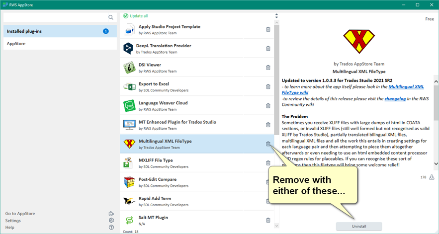Click trash icon for MXLIFF File Type
The width and height of the screenshot is (439, 234).
pos(268,163)
